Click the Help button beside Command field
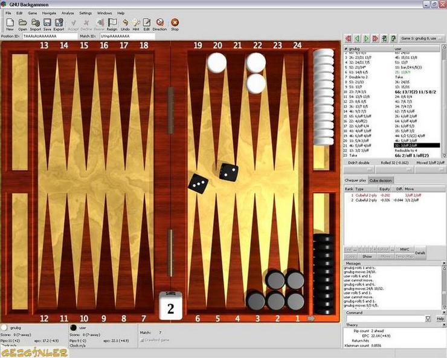The width and height of the screenshot is (447, 358). click(440, 319)
